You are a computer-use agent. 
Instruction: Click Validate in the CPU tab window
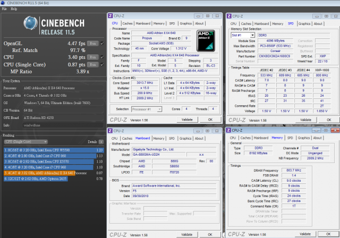click(x=187, y=120)
